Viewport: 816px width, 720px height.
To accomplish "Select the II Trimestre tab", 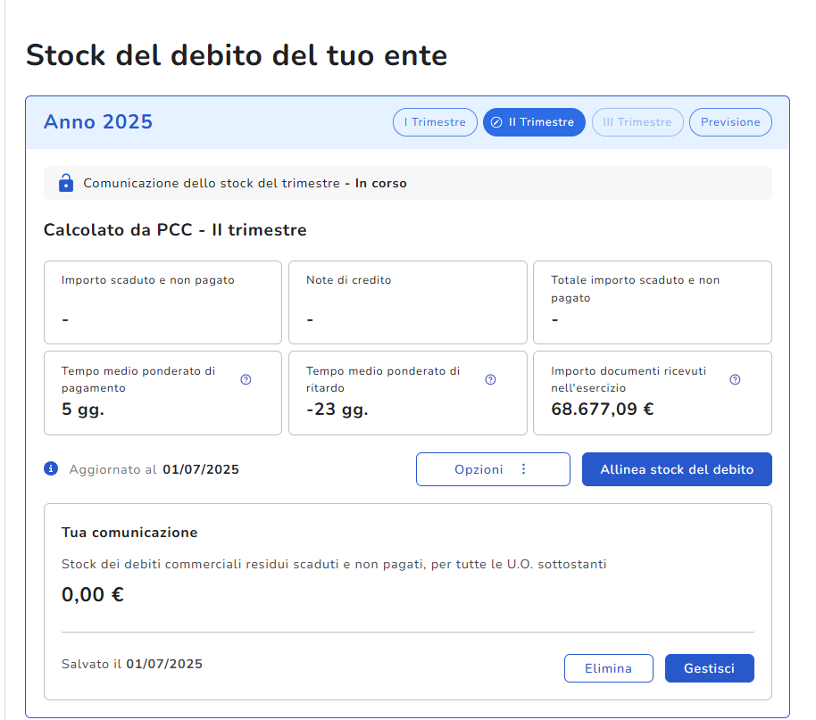I will [534, 122].
